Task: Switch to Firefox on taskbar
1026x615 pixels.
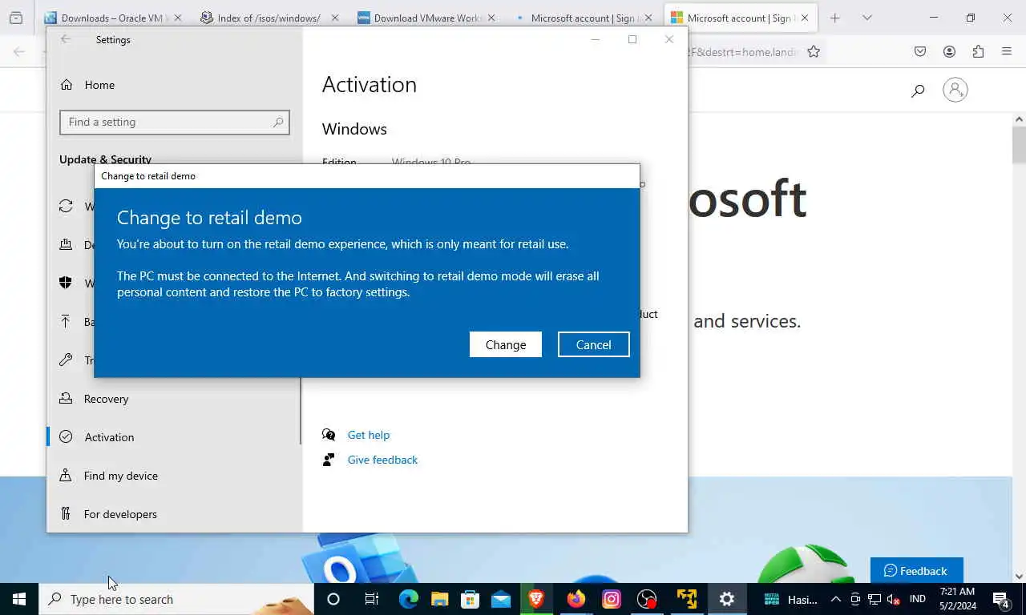Action: coord(576,599)
